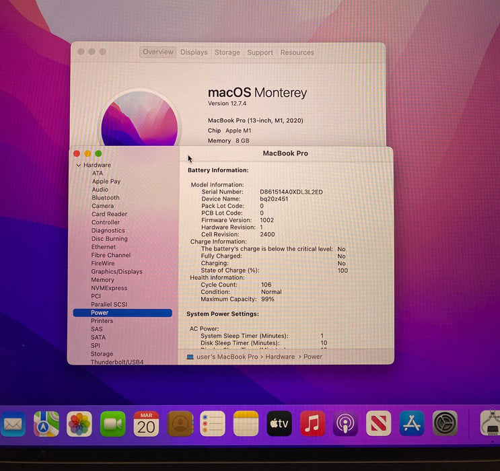This screenshot has width=500, height=471.
Task: Open the Music app icon
Action: (312, 424)
